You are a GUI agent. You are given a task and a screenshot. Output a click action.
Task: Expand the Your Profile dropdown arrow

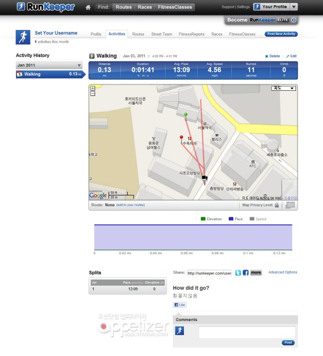point(294,7)
